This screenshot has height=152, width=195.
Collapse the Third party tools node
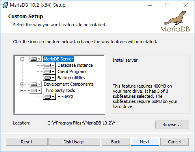click(x=22, y=90)
